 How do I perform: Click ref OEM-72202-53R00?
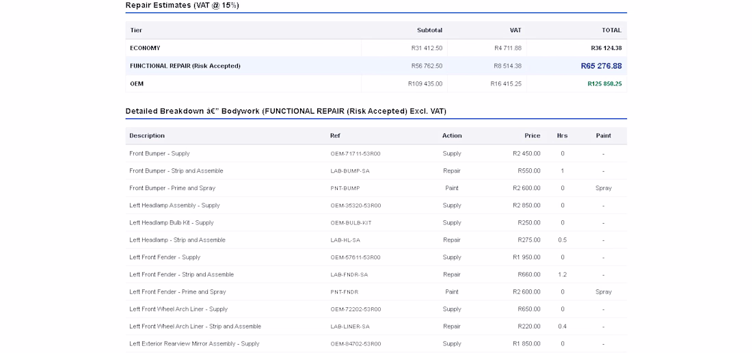tap(355, 309)
